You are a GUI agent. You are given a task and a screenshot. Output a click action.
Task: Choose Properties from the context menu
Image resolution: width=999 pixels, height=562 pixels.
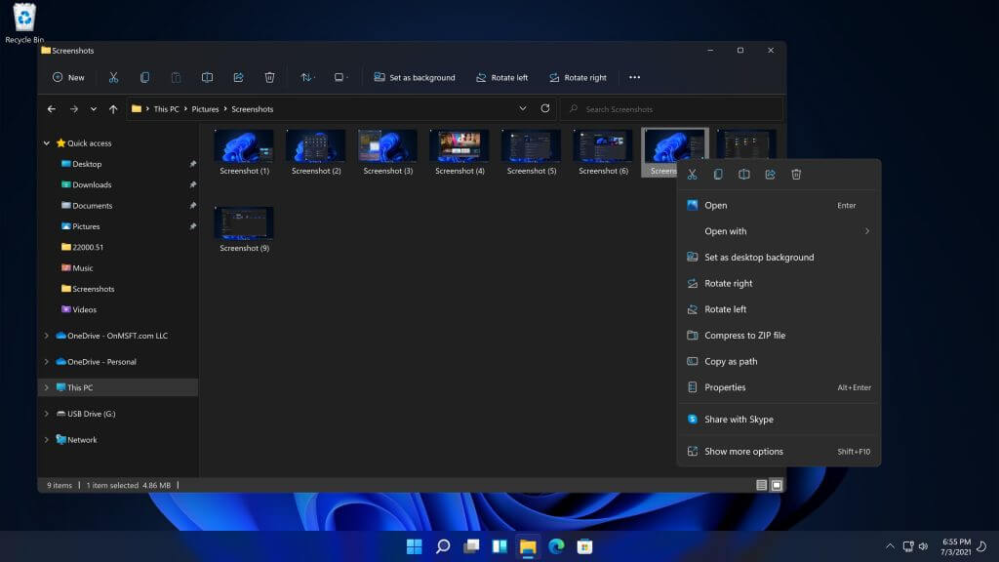tap(779, 387)
